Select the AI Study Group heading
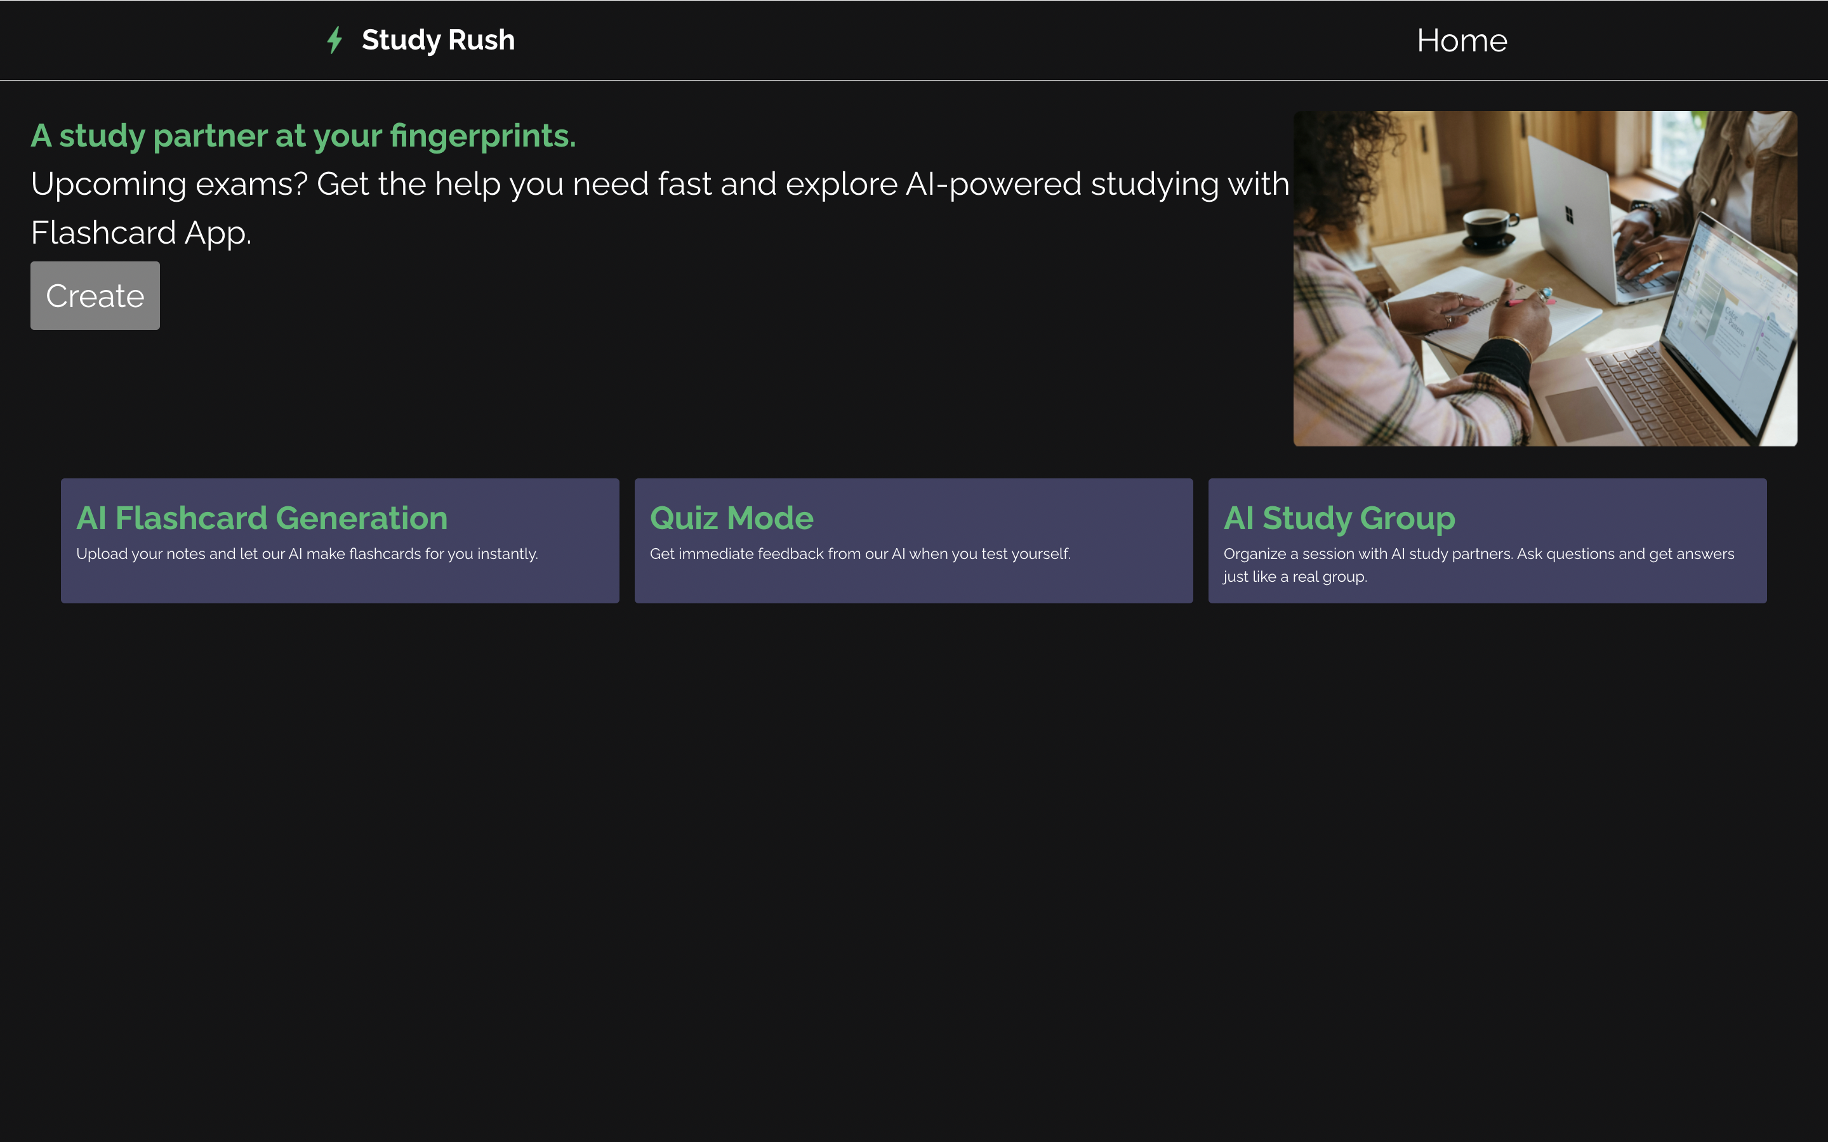The height and width of the screenshot is (1142, 1828). pyautogui.click(x=1339, y=518)
